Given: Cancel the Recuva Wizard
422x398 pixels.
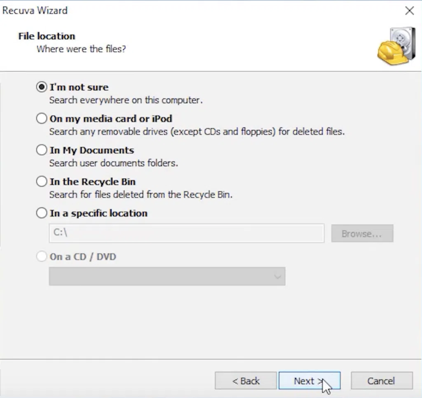Looking at the screenshot, I should tap(381, 381).
